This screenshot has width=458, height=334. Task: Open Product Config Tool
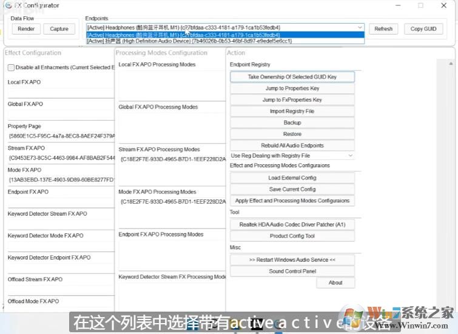click(292, 236)
